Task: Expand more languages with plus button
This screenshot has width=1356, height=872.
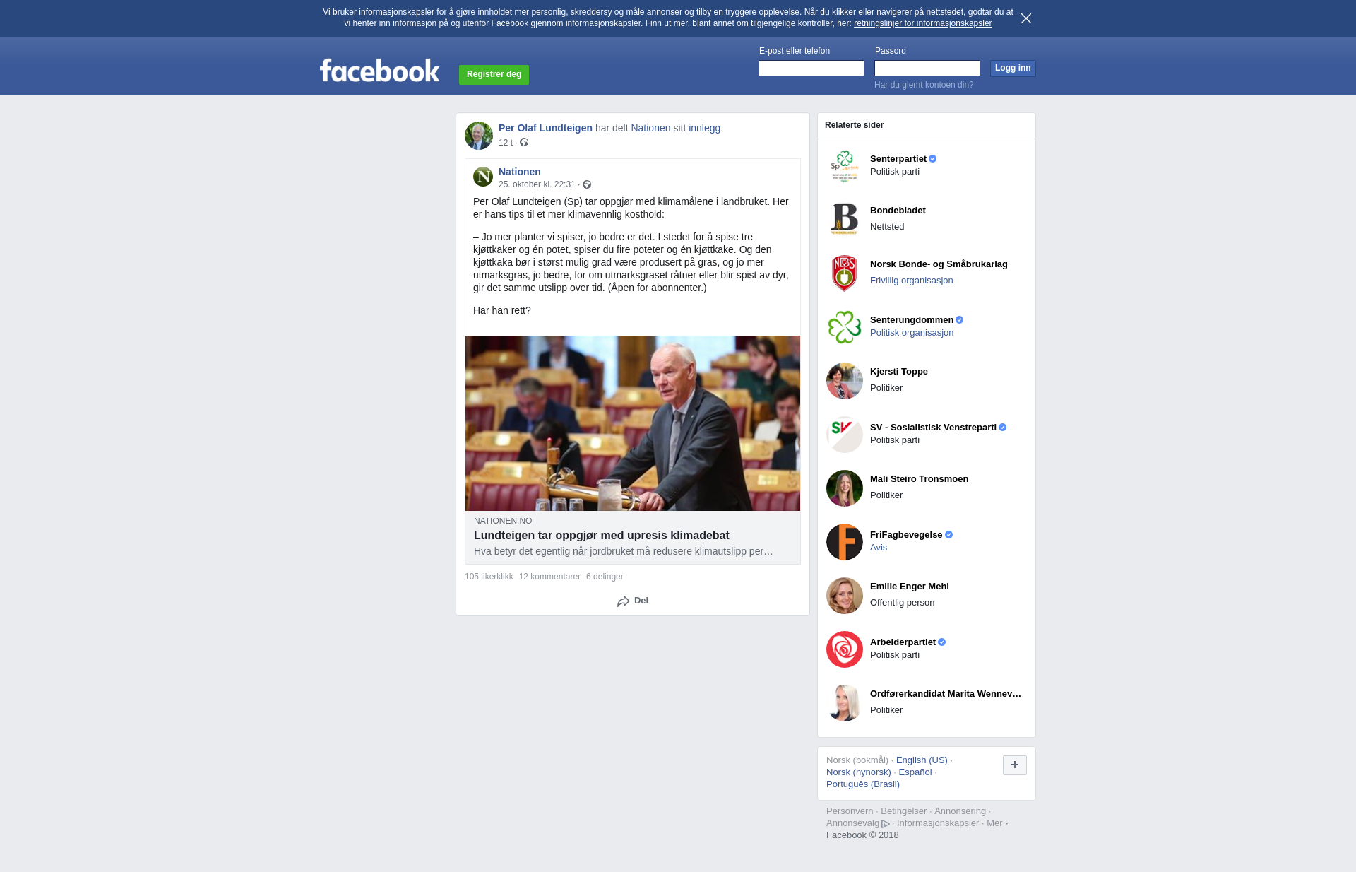Action: 1015,765
